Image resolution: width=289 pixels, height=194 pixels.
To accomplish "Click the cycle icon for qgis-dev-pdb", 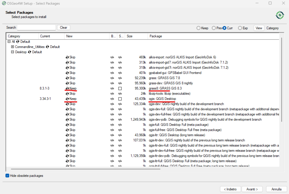I will [67, 119].
